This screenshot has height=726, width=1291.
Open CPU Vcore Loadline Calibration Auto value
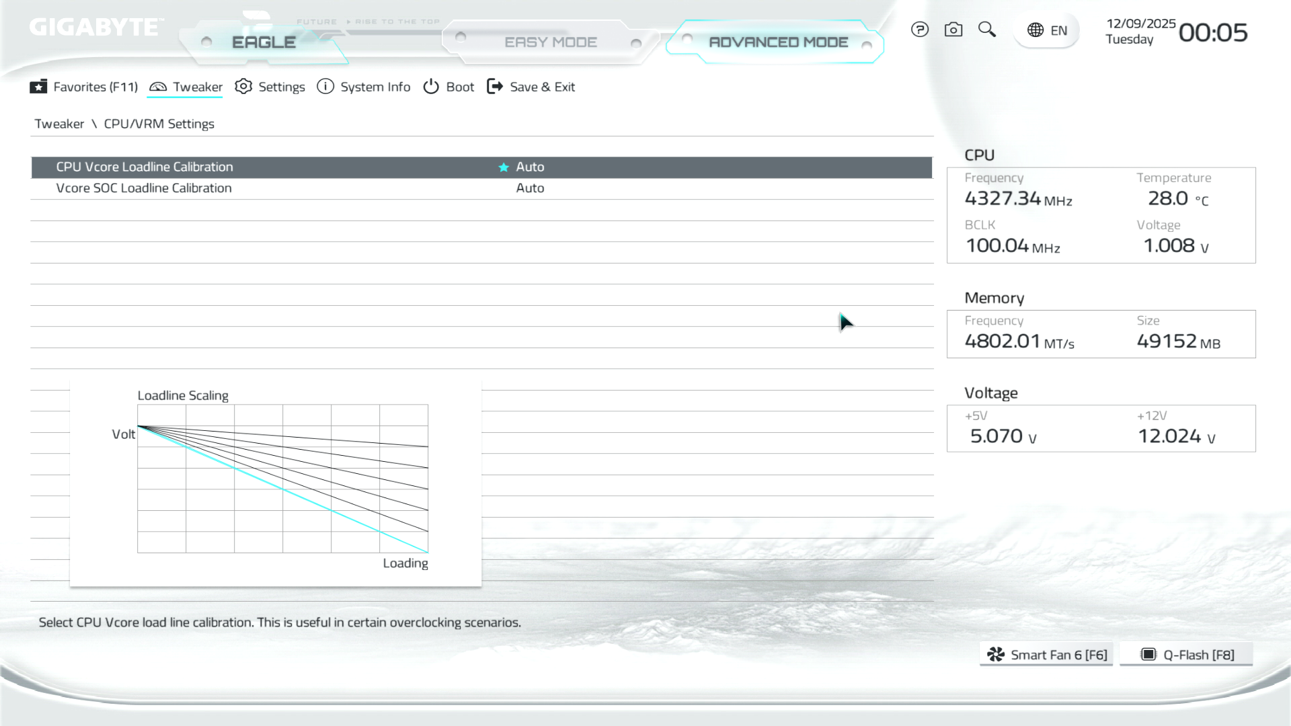click(x=530, y=167)
